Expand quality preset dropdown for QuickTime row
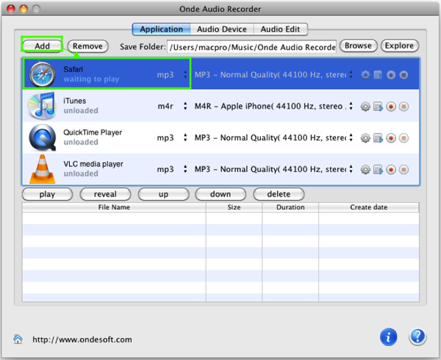Image resolution: width=441 pixels, height=360 pixels. pyautogui.click(x=273, y=138)
